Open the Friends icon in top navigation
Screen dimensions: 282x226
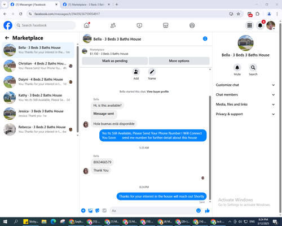(x=113, y=25)
